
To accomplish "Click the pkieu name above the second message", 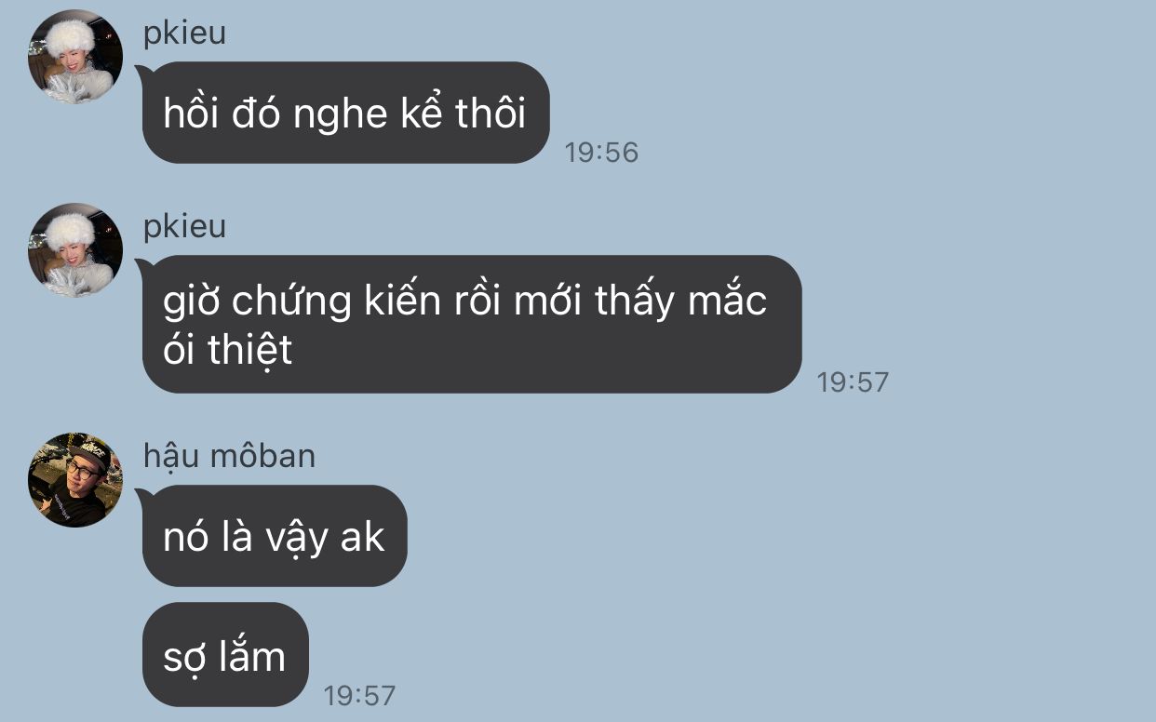I will pyautogui.click(x=184, y=228).
